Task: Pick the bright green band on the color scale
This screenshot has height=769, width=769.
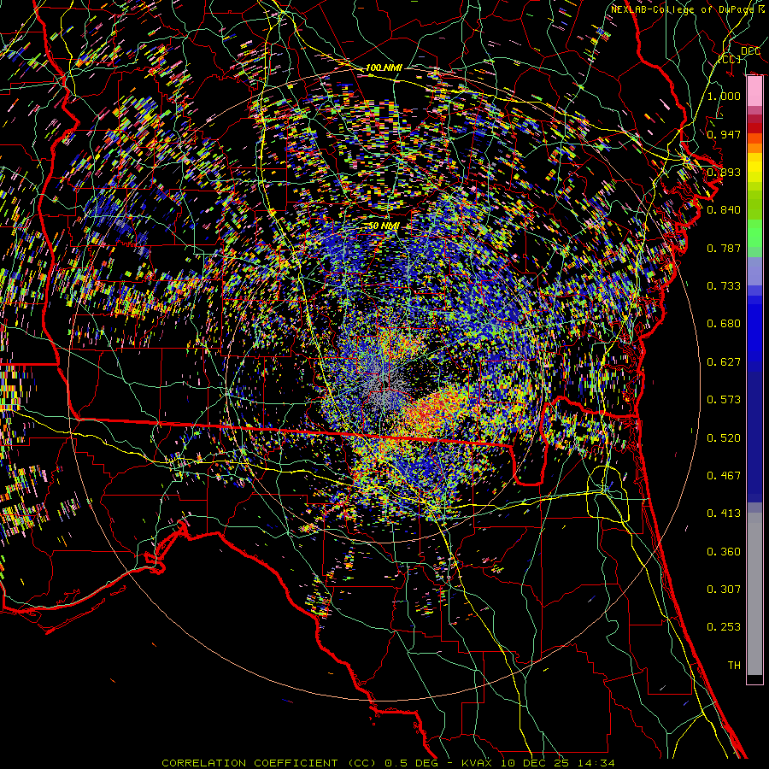Action: [x=754, y=233]
